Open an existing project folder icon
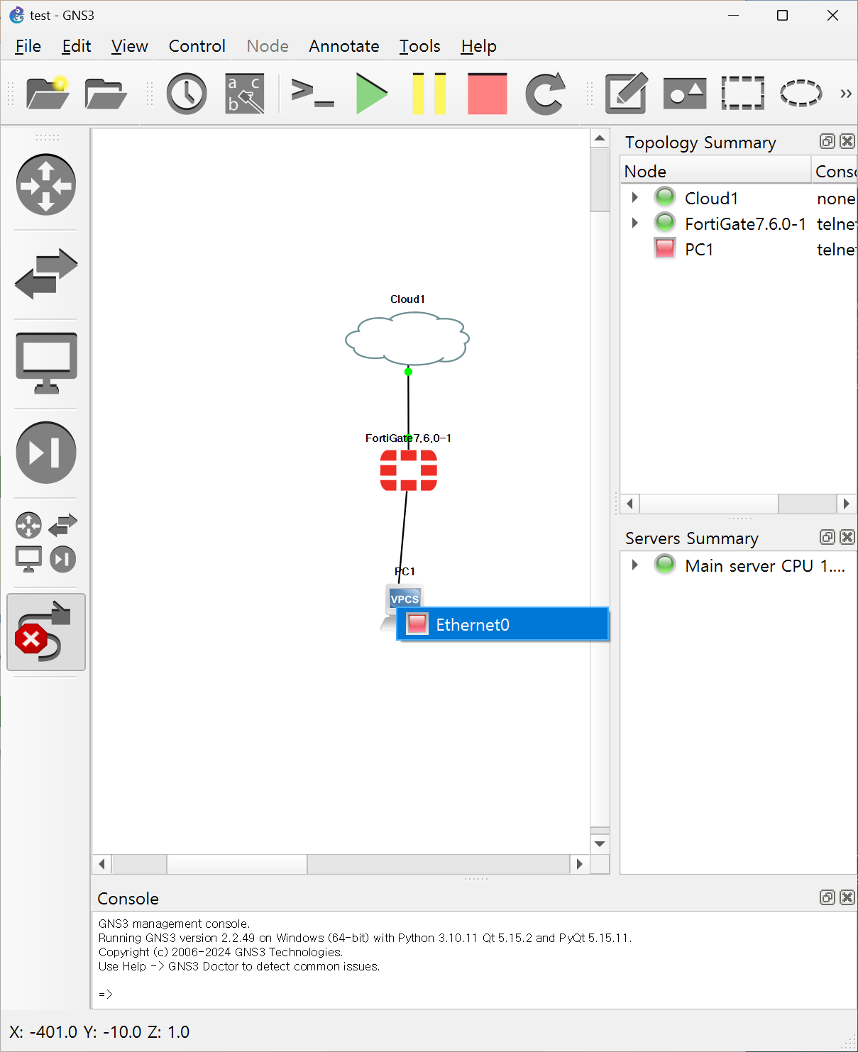858x1052 pixels. (x=106, y=93)
